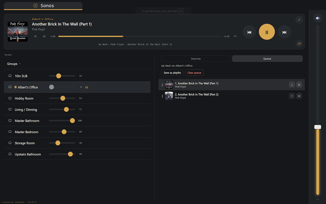Select the Master Bedroom room
This screenshot has width=326, height=204.
(26, 132)
